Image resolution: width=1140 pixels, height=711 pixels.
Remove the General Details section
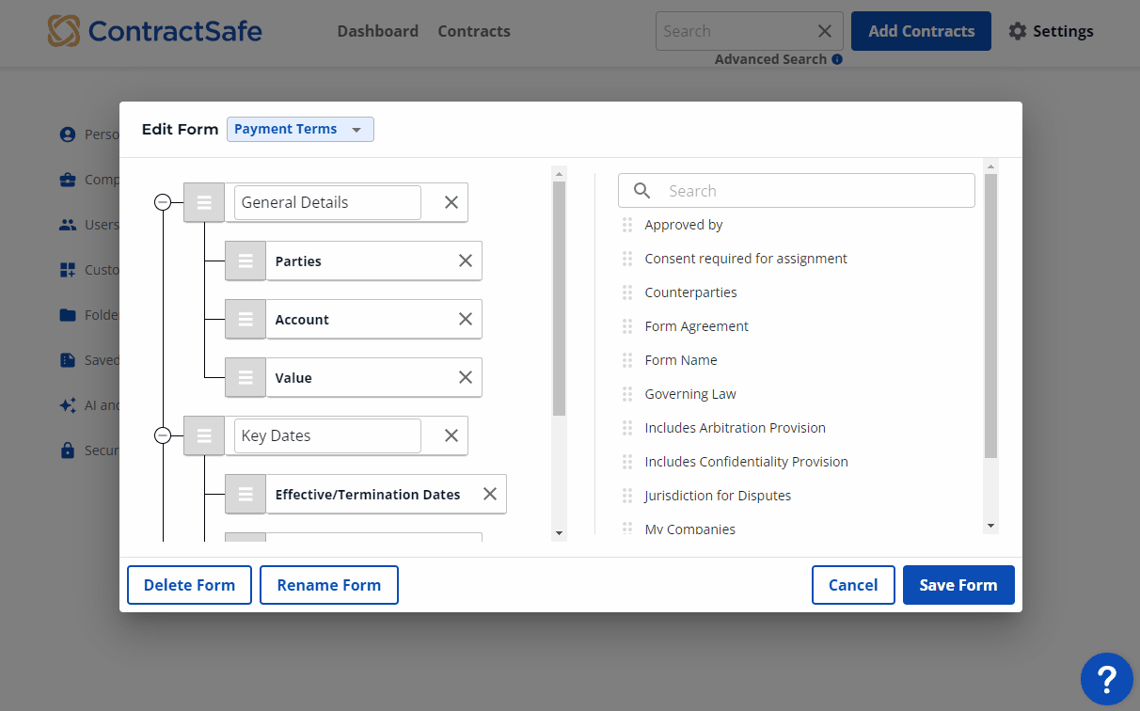(451, 202)
